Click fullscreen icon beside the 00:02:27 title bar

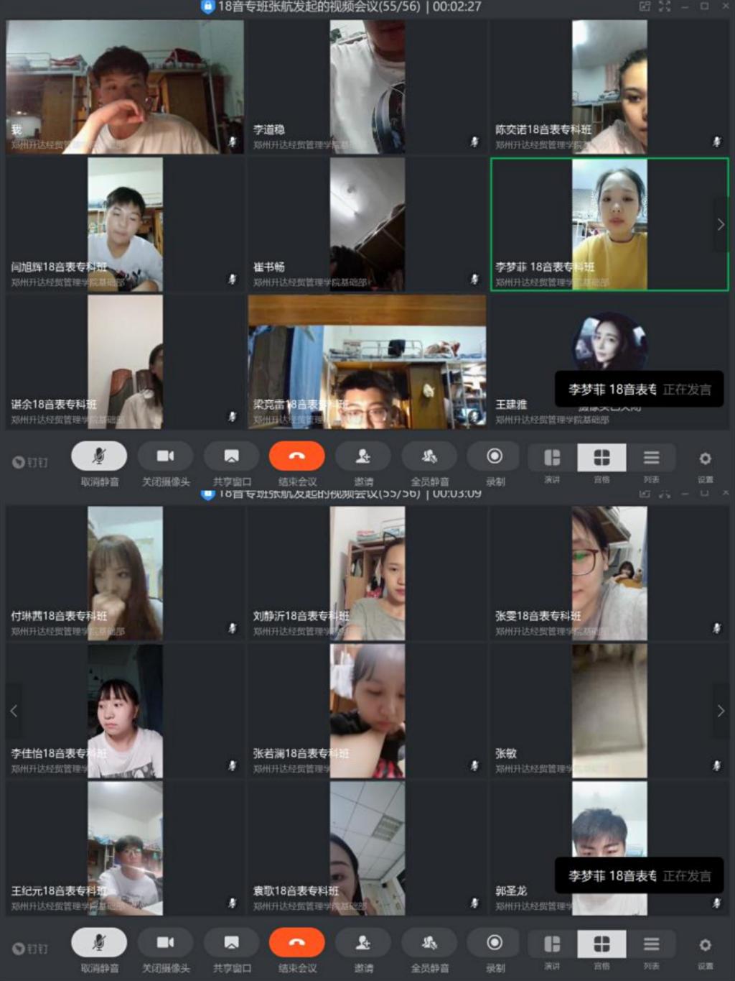pos(665,6)
